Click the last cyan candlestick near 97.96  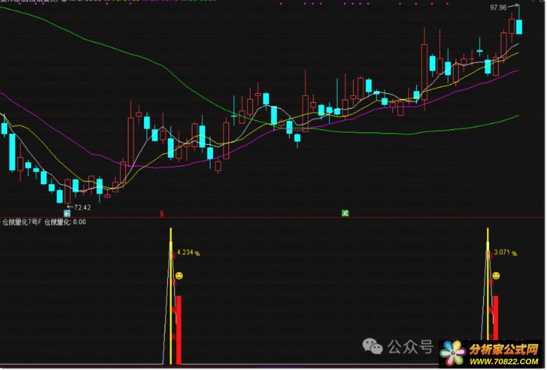click(519, 27)
